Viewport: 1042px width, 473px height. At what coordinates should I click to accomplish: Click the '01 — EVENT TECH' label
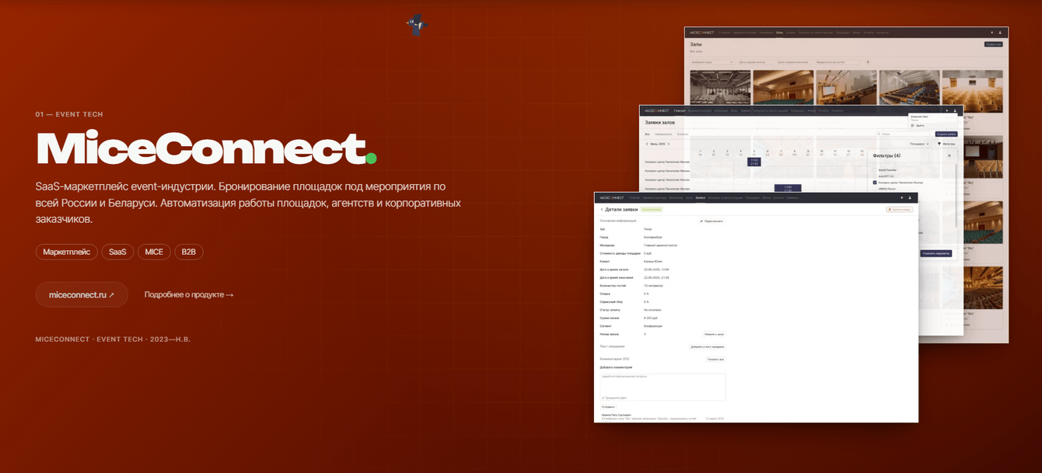[69, 114]
